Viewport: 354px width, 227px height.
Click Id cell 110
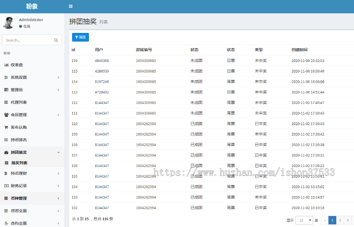coord(74,124)
